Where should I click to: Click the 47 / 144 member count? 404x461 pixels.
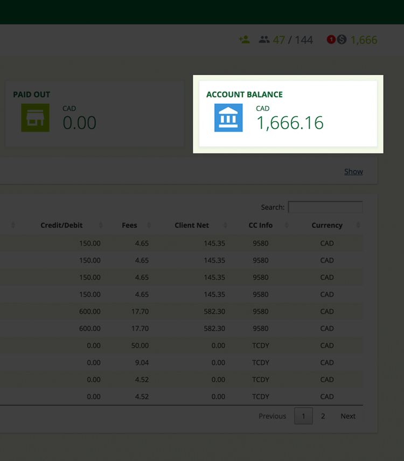[x=293, y=40]
